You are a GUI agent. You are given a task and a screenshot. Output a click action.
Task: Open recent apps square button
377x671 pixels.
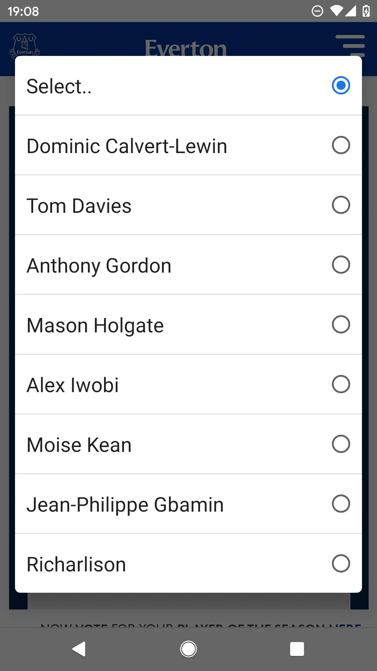[297, 649]
